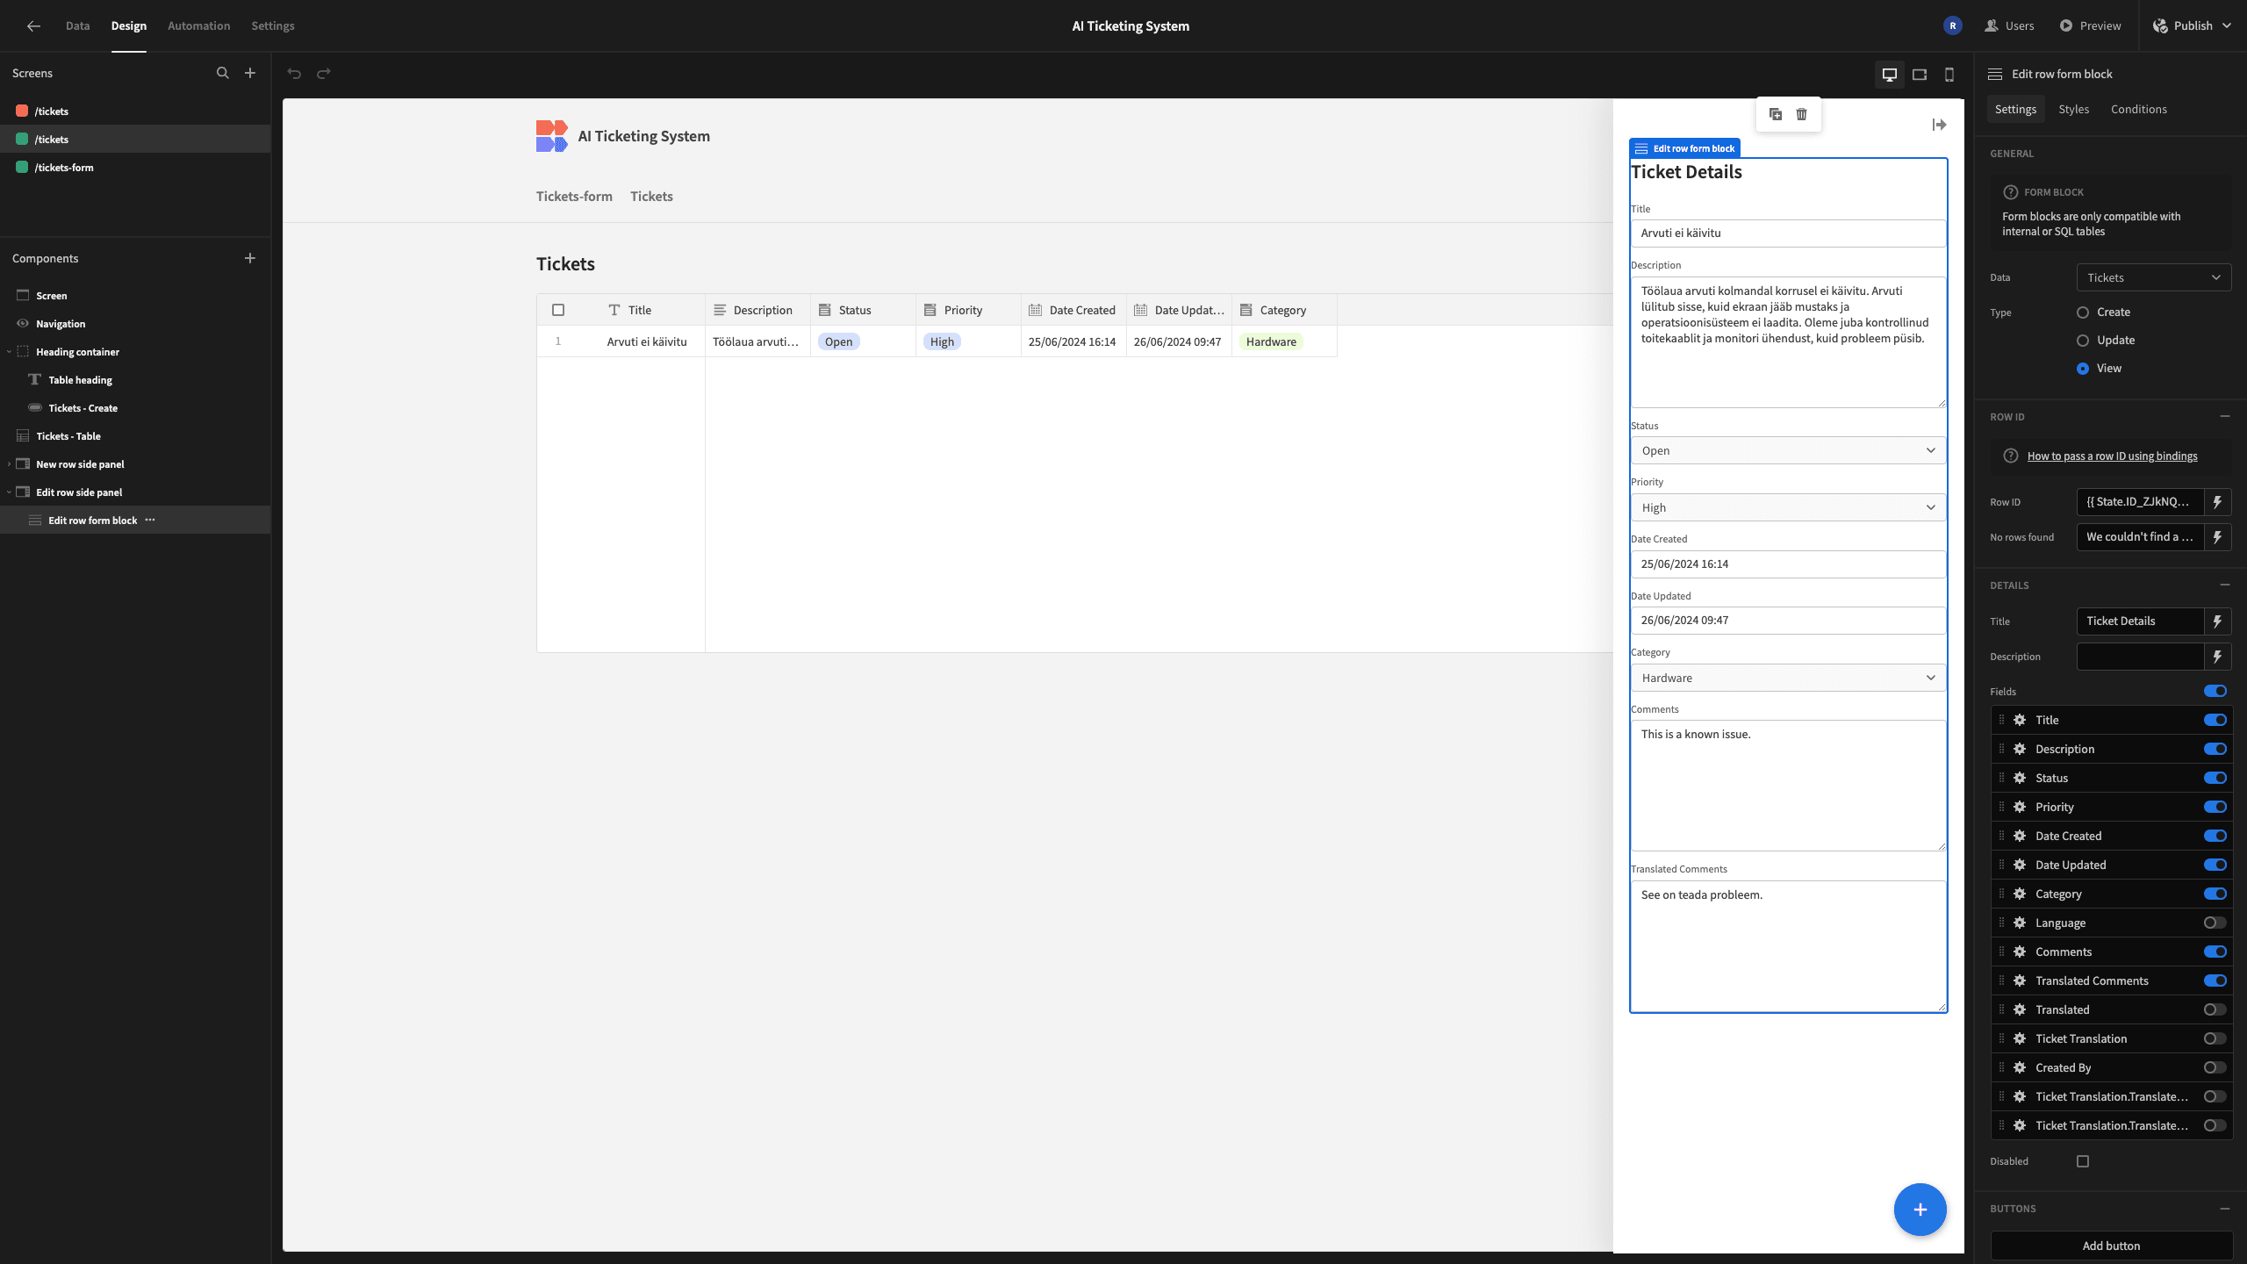Switch to tablet preview device icon
The height and width of the screenshot is (1264, 2247).
pos(1920,75)
